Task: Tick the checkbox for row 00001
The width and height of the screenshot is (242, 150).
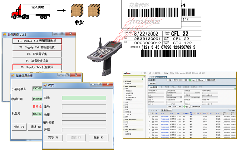Action: 149,117
